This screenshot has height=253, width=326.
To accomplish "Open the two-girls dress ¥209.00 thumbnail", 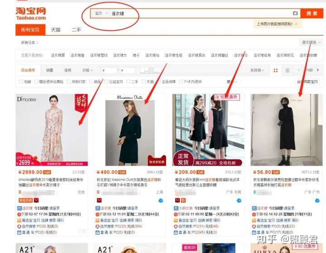I will (x=208, y=130).
